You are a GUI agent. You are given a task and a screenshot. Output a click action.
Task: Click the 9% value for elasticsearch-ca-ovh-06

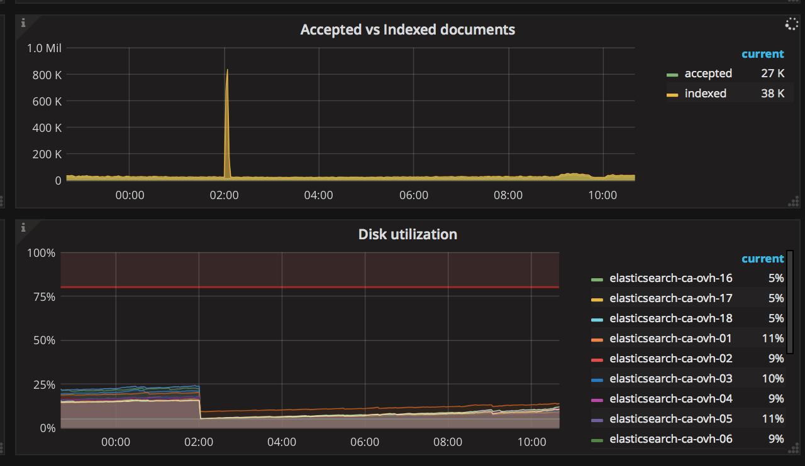776,439
